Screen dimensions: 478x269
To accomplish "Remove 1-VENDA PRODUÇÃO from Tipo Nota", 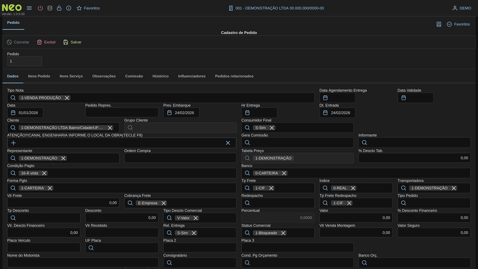I will [67, 98].
